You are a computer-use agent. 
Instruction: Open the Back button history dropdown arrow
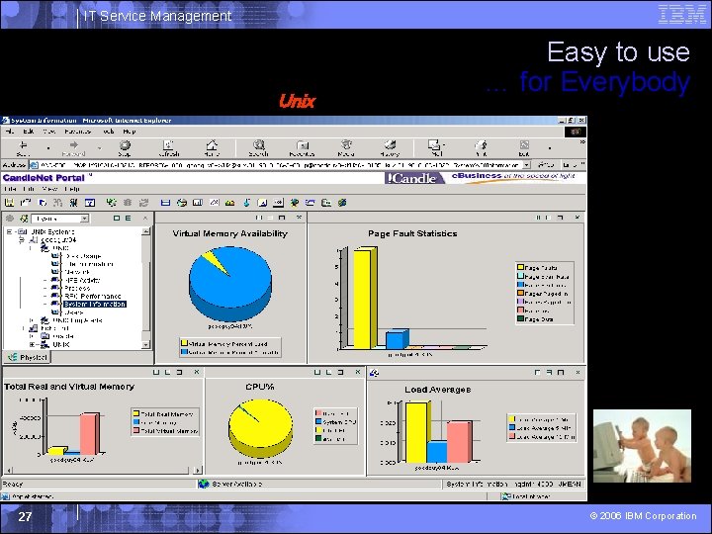click(48, 148)
